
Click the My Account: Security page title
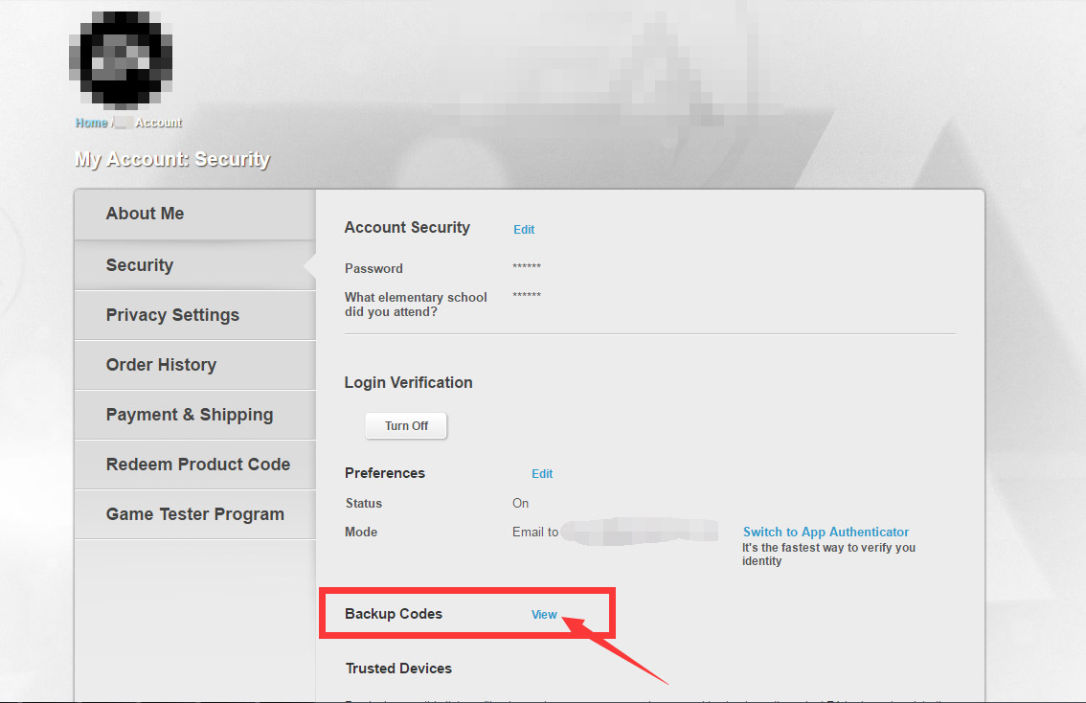coord(172,159)
